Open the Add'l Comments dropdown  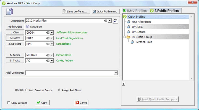click(116, 73)
